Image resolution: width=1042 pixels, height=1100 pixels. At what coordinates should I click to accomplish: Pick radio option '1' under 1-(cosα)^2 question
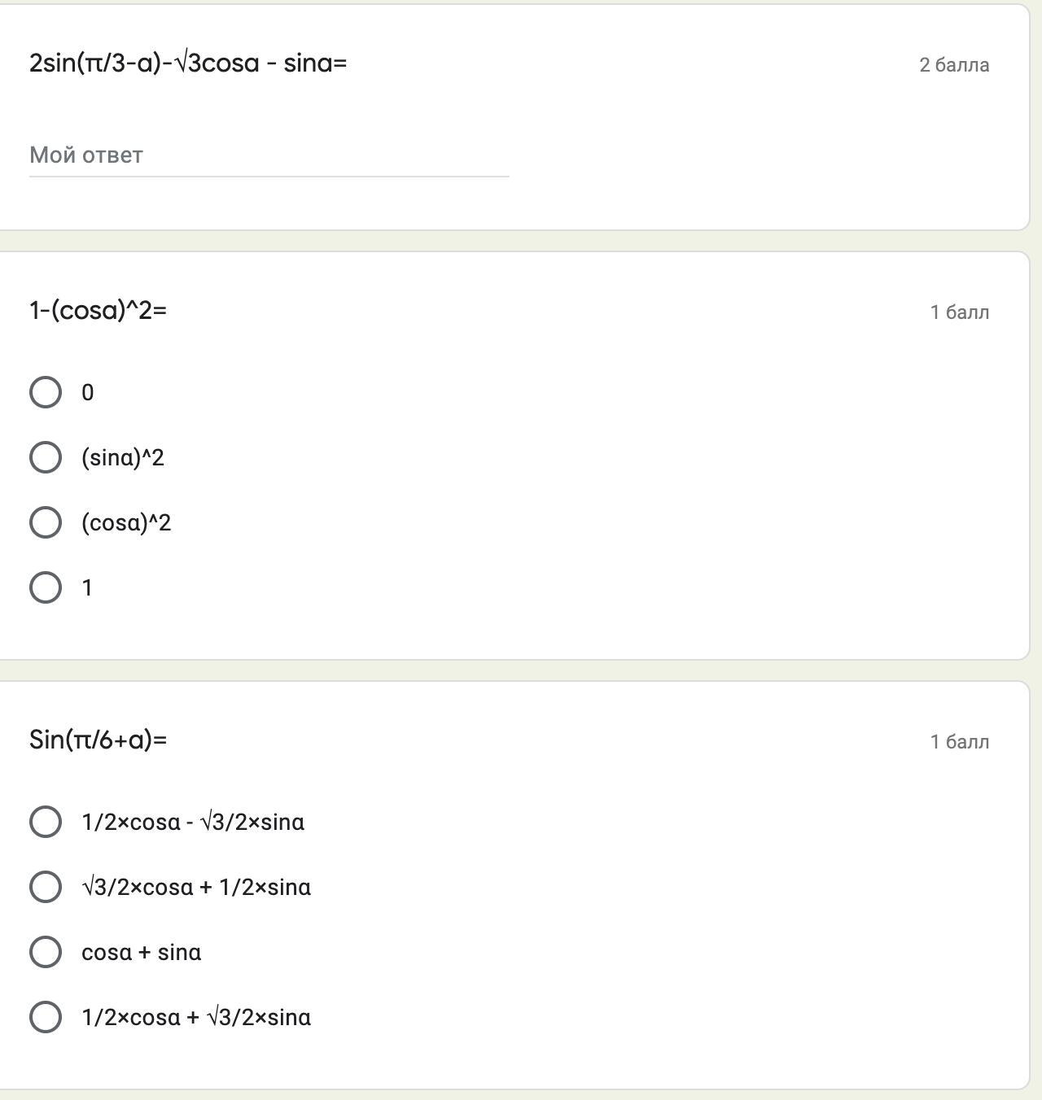coord(46,587)
